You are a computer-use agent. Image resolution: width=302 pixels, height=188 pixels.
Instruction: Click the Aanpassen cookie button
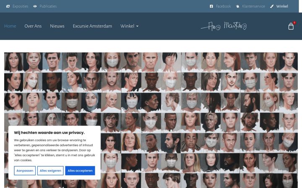(x=25, y=170)
